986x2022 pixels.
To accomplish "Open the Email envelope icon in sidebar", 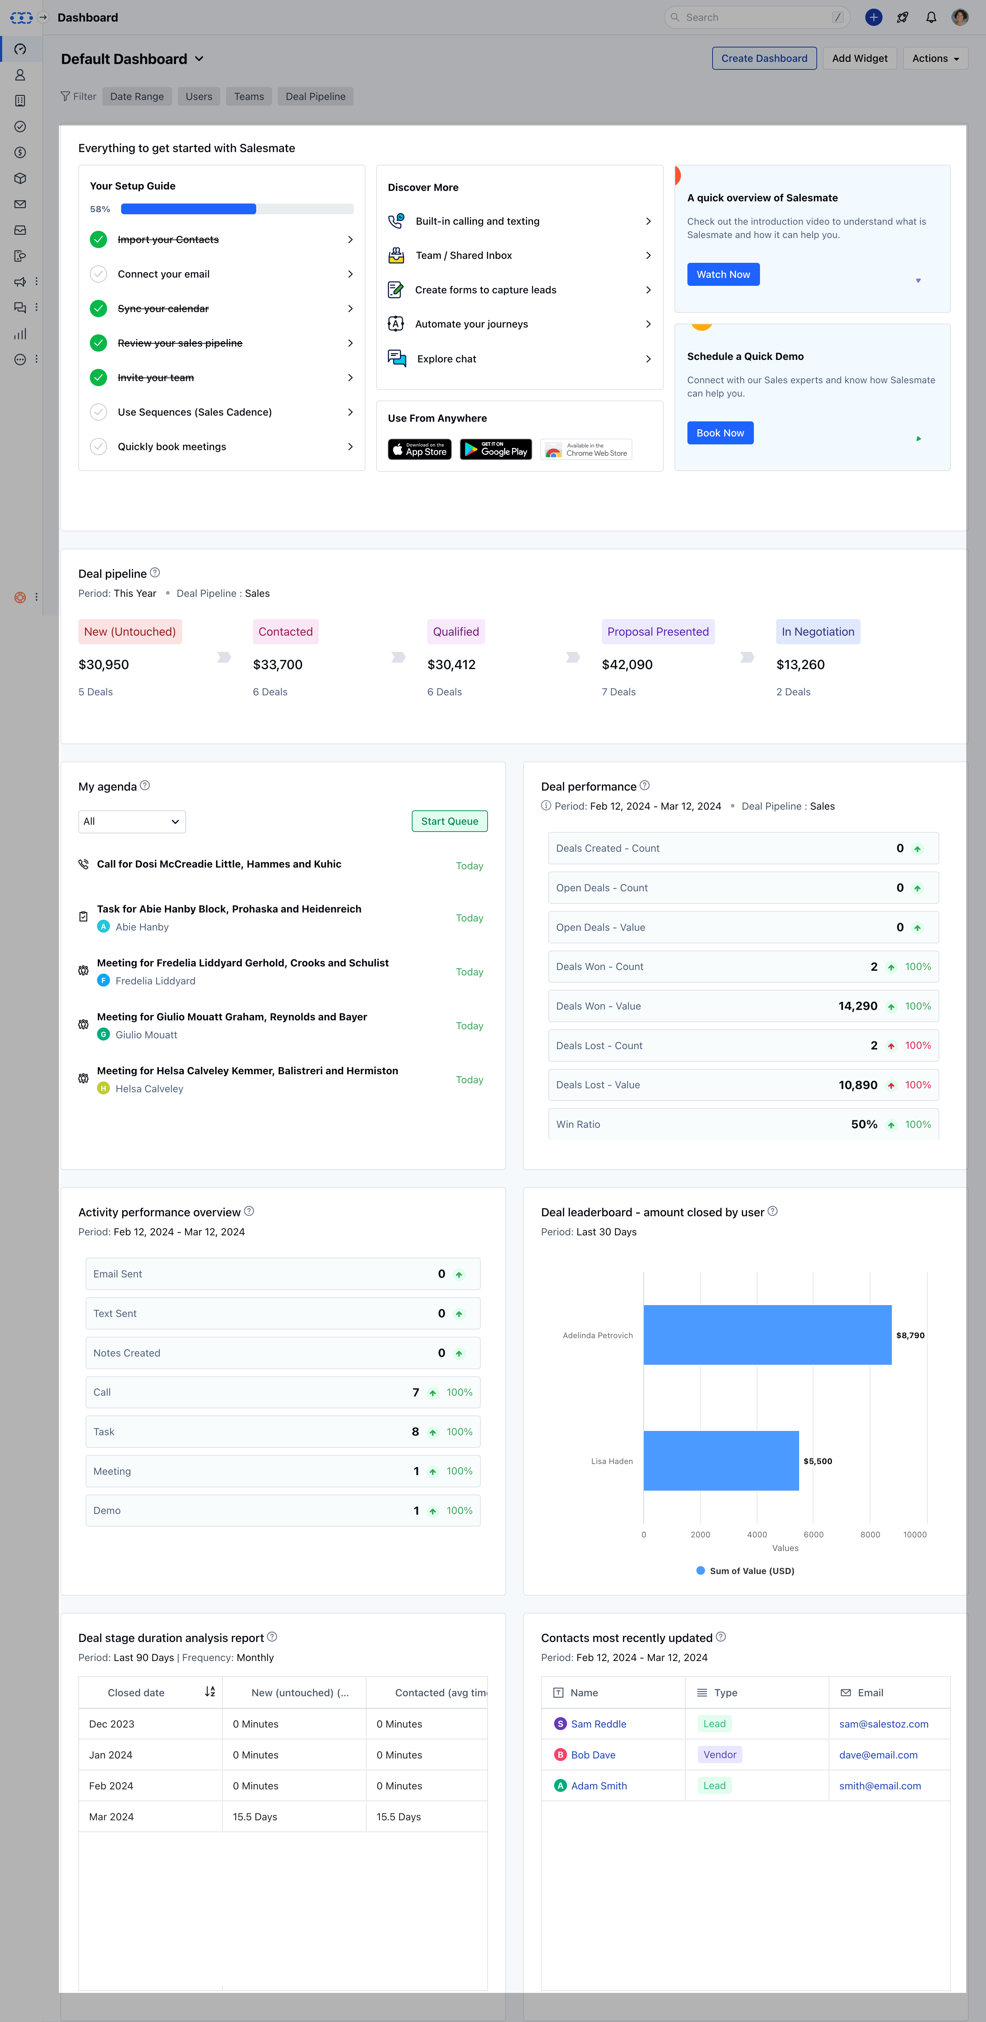I will click(20, 204).
